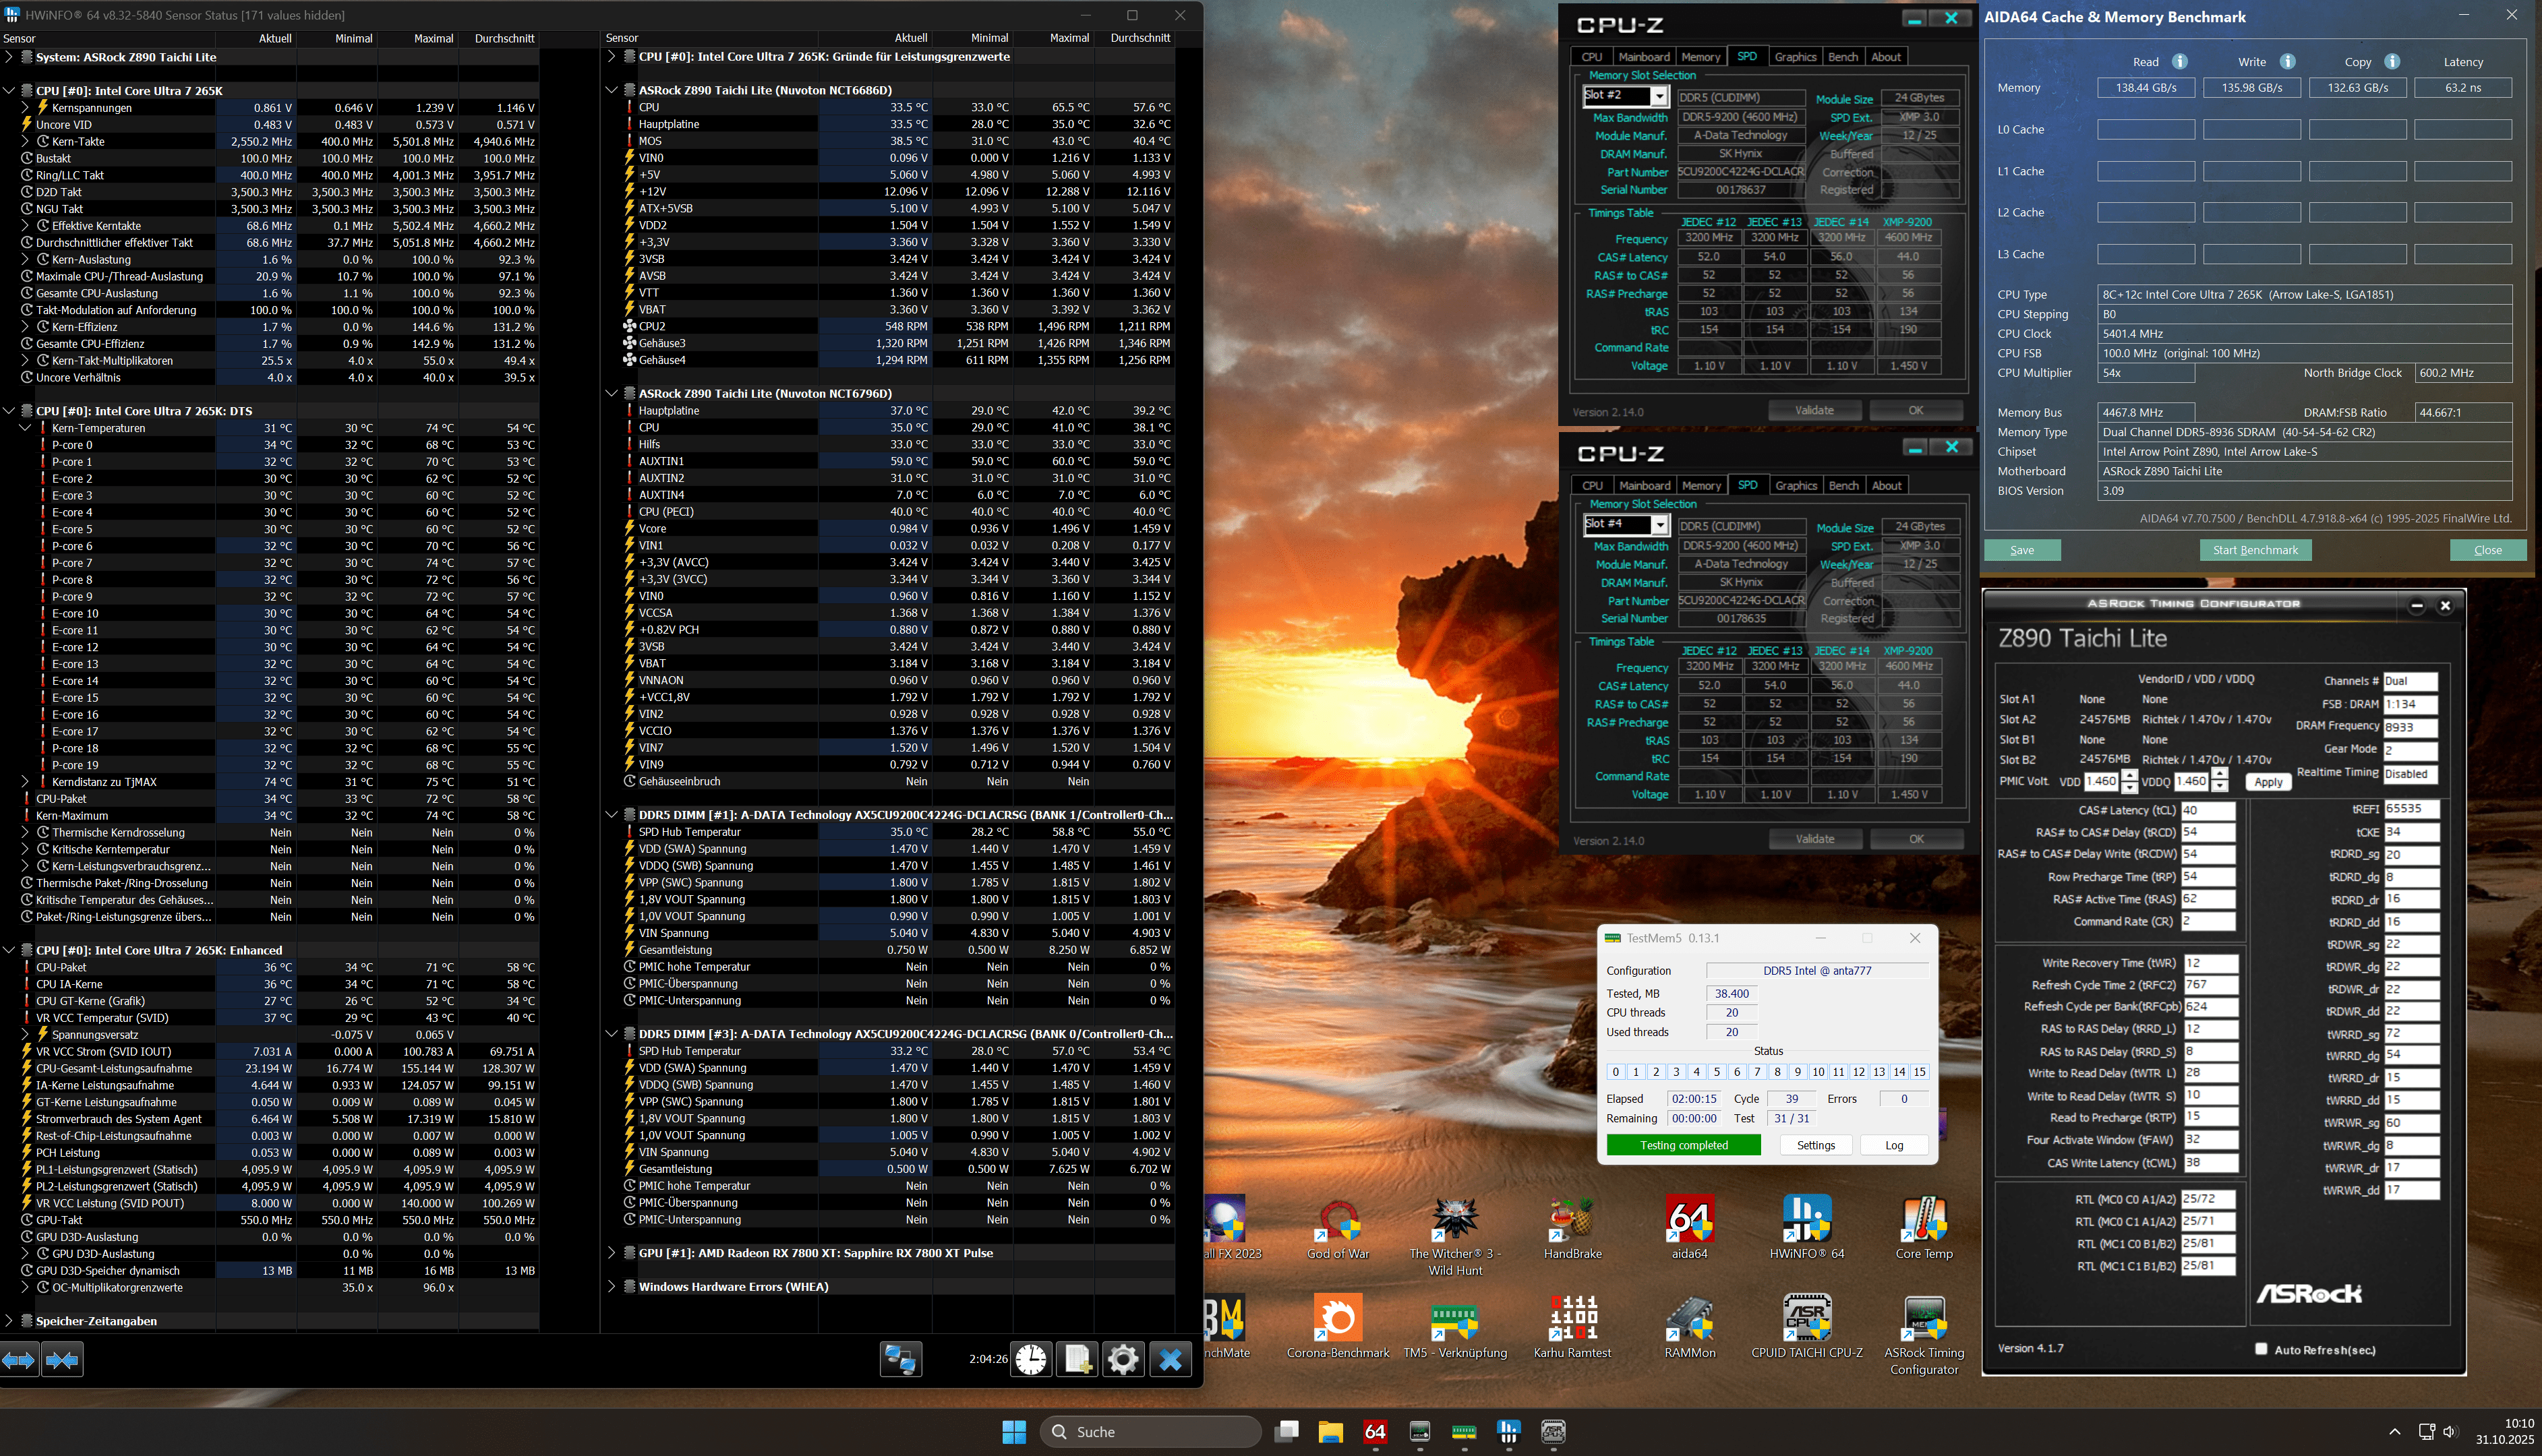Increase VDD voltage with up stepper
Viewport: 2542px width, 1456px height.
click(x=2130, y=775)
